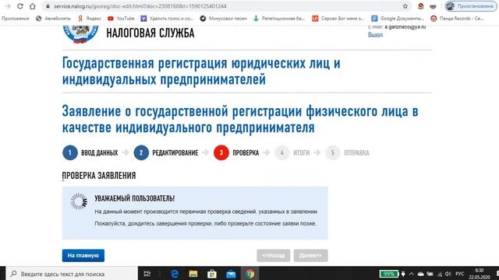Click the tax service emblem logo
499x280 pixels.
[80, 34]
